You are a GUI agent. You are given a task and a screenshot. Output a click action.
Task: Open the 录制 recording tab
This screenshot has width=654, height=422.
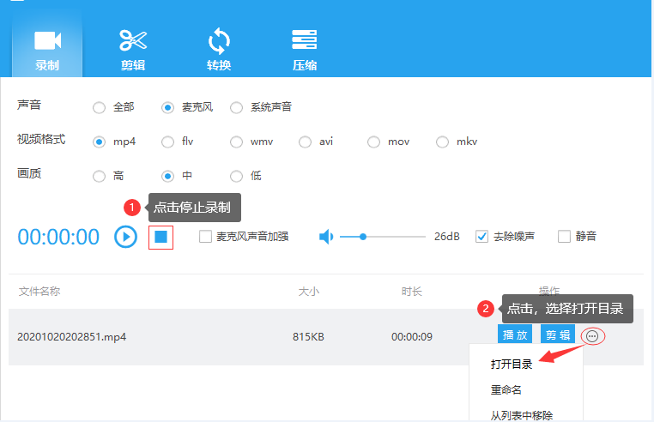(47, 45)
